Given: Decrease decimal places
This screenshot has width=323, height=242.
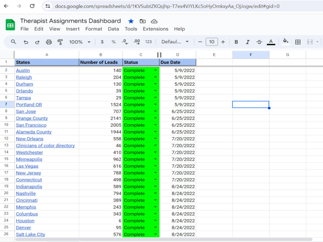Looking at the screenshot, I should tap(125, 42).
